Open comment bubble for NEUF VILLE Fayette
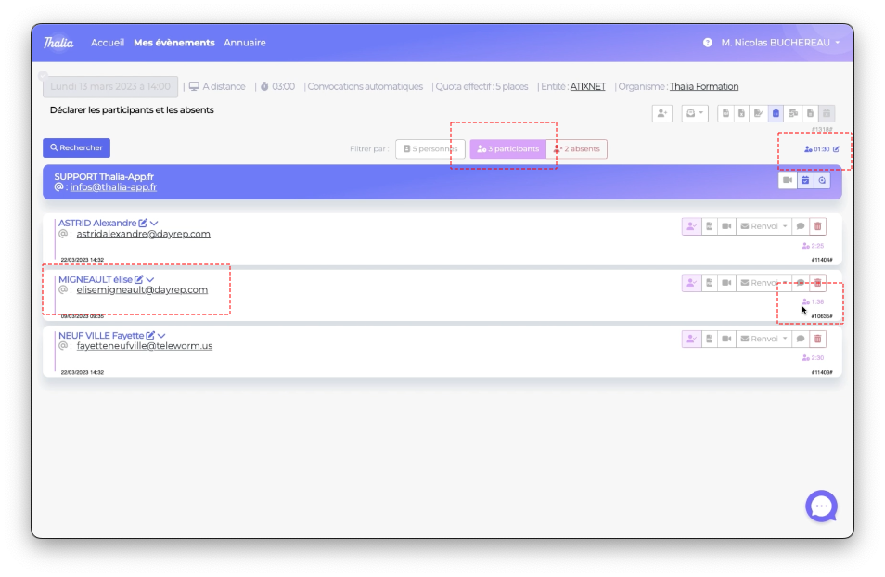This screenshot has height=577, width=885. [x=801, y=340]
